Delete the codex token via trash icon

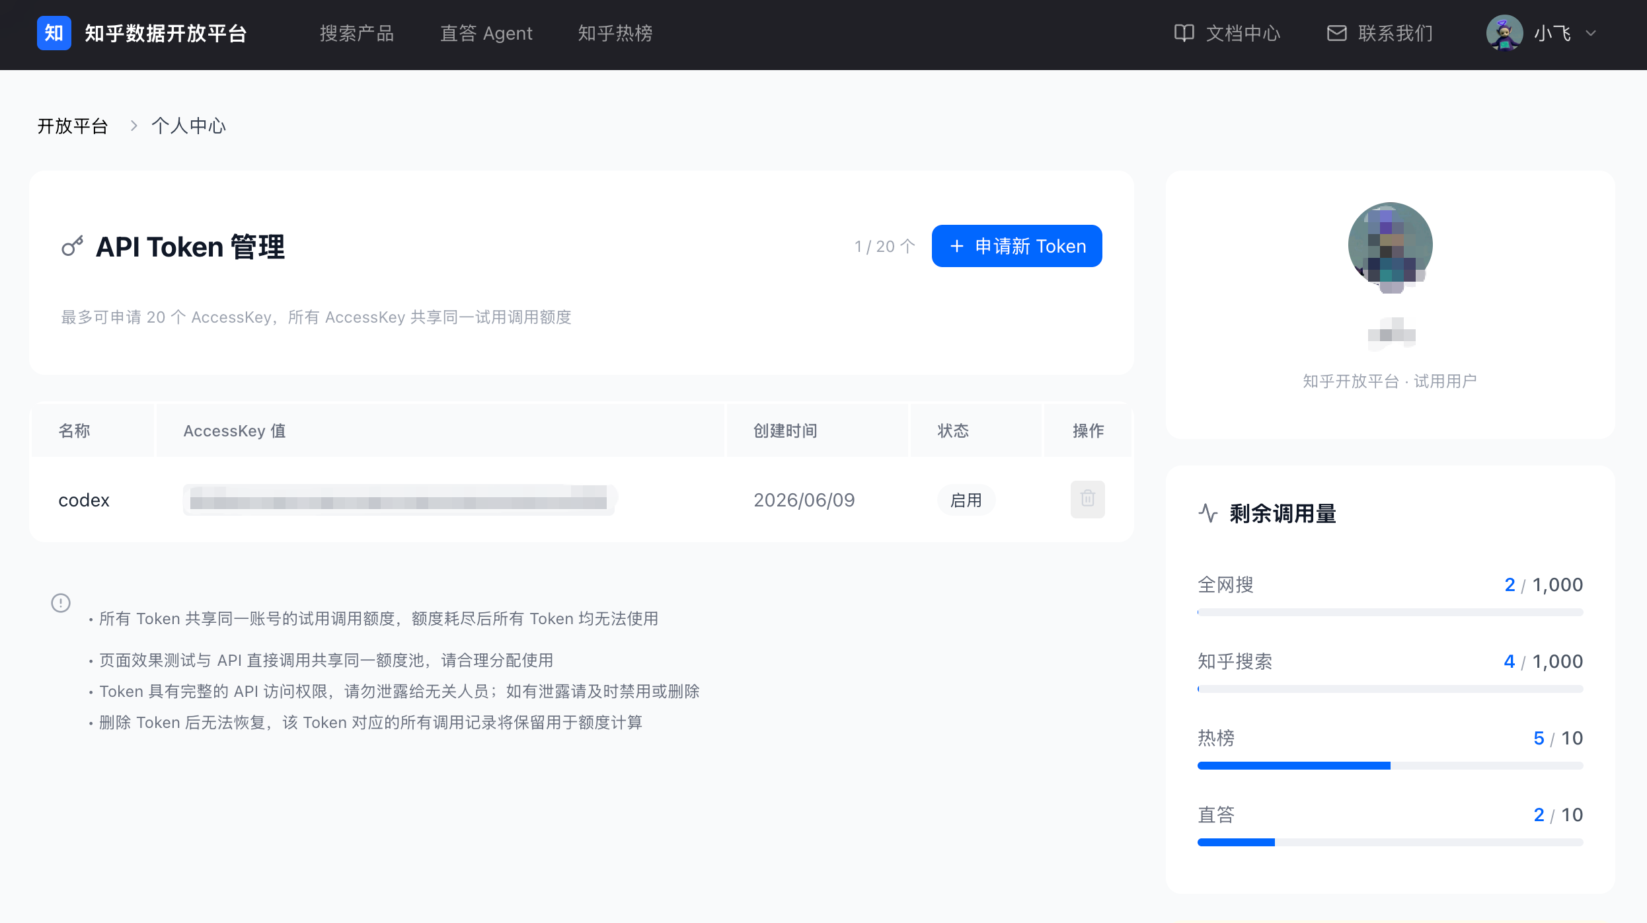click(1087, 499)
